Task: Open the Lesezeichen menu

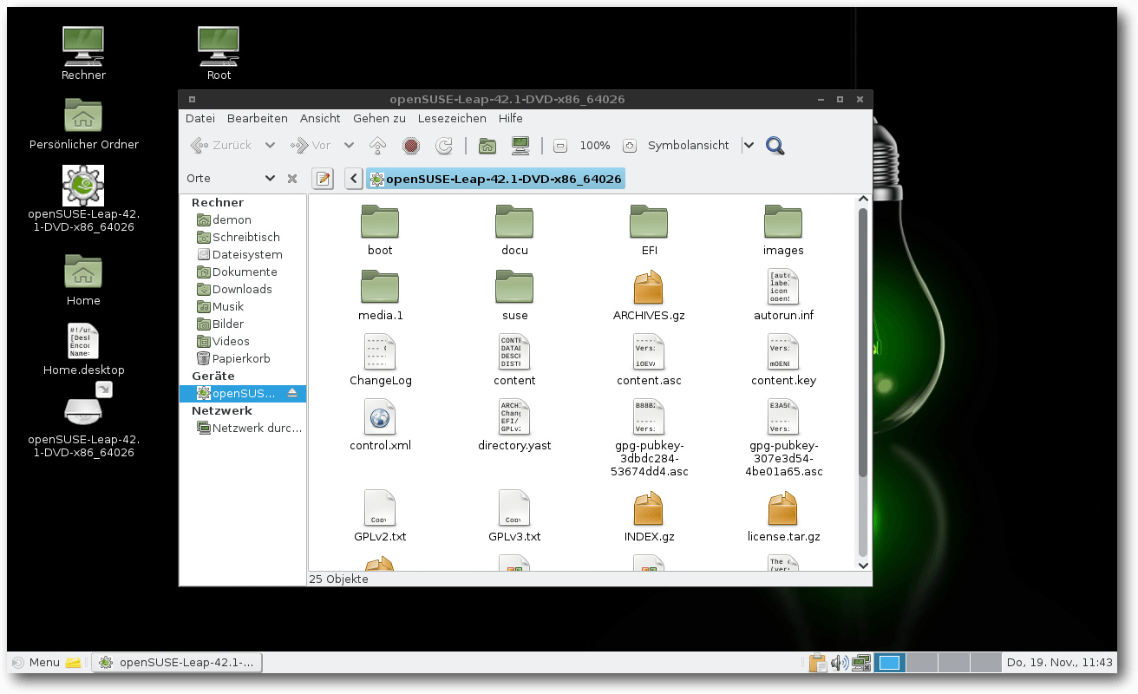Action: click(452, 119)
